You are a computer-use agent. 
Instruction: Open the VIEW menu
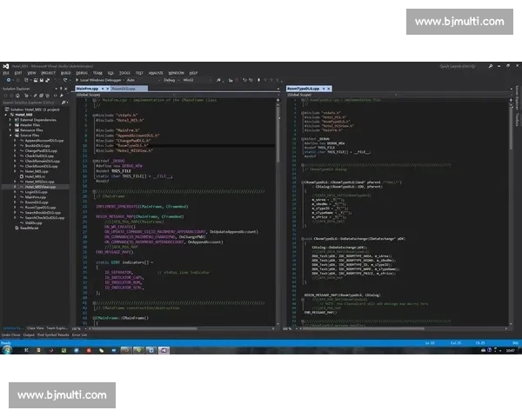(31, 73)
